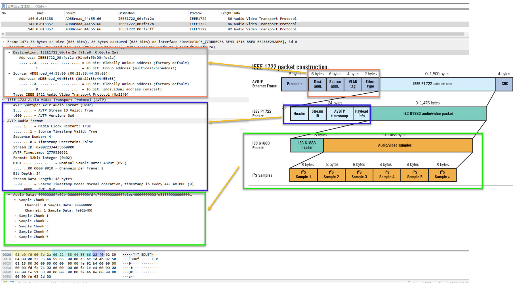
Task: Collapse "Sample Chunk 0"
Action: [x=15, y=200]
